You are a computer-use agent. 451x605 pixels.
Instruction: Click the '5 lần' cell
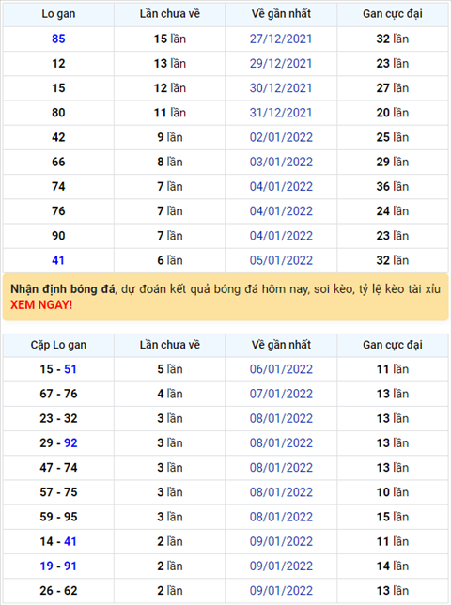click(x=170, y=369)
